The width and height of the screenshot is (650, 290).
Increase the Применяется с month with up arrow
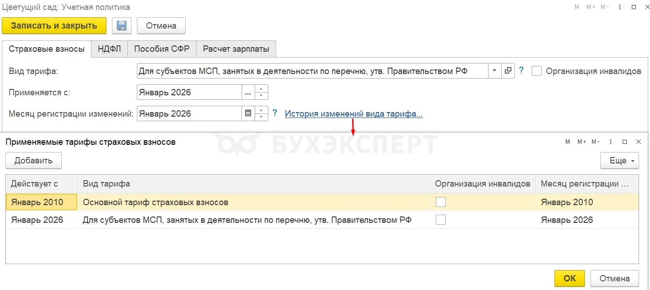[262, 89]
